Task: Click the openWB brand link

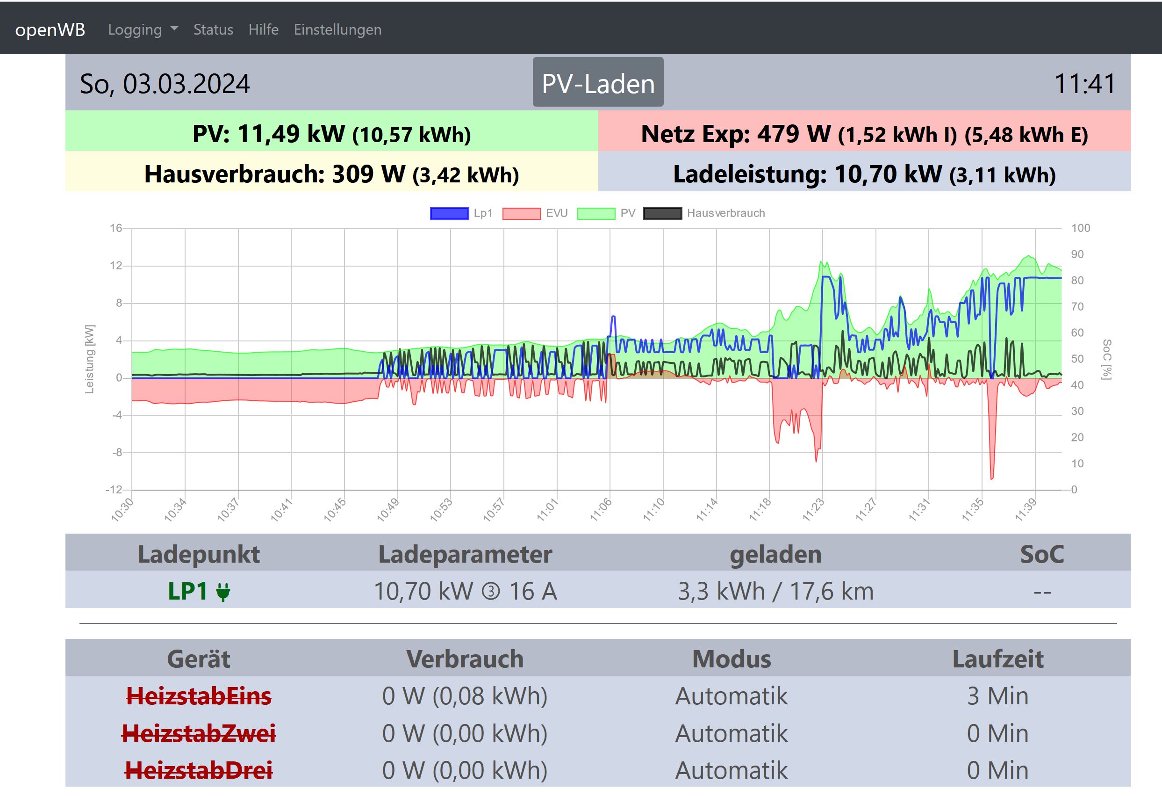Action: 50,29
